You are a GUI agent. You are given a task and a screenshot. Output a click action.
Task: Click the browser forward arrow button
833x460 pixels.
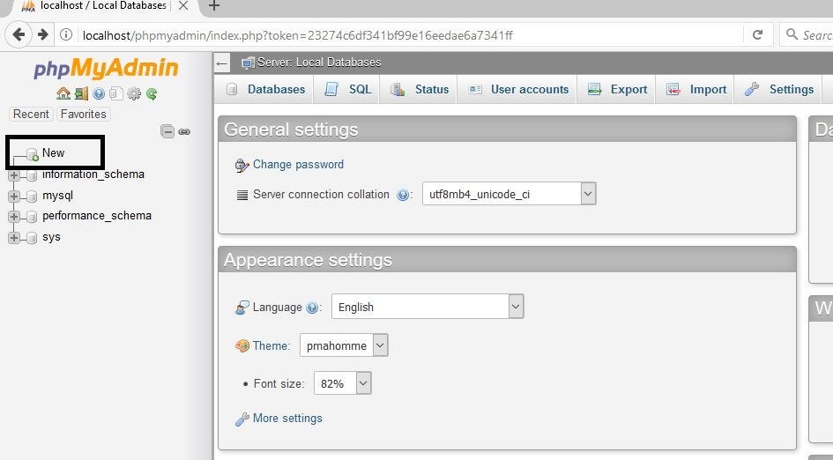pos(42,35)
